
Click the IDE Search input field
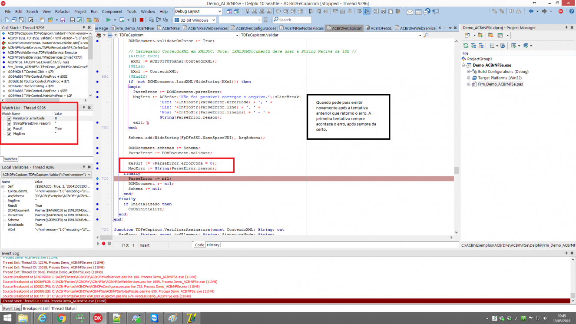click(x=292, y=20)
